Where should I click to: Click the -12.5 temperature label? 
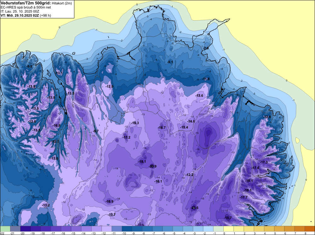tap(55, 141)
